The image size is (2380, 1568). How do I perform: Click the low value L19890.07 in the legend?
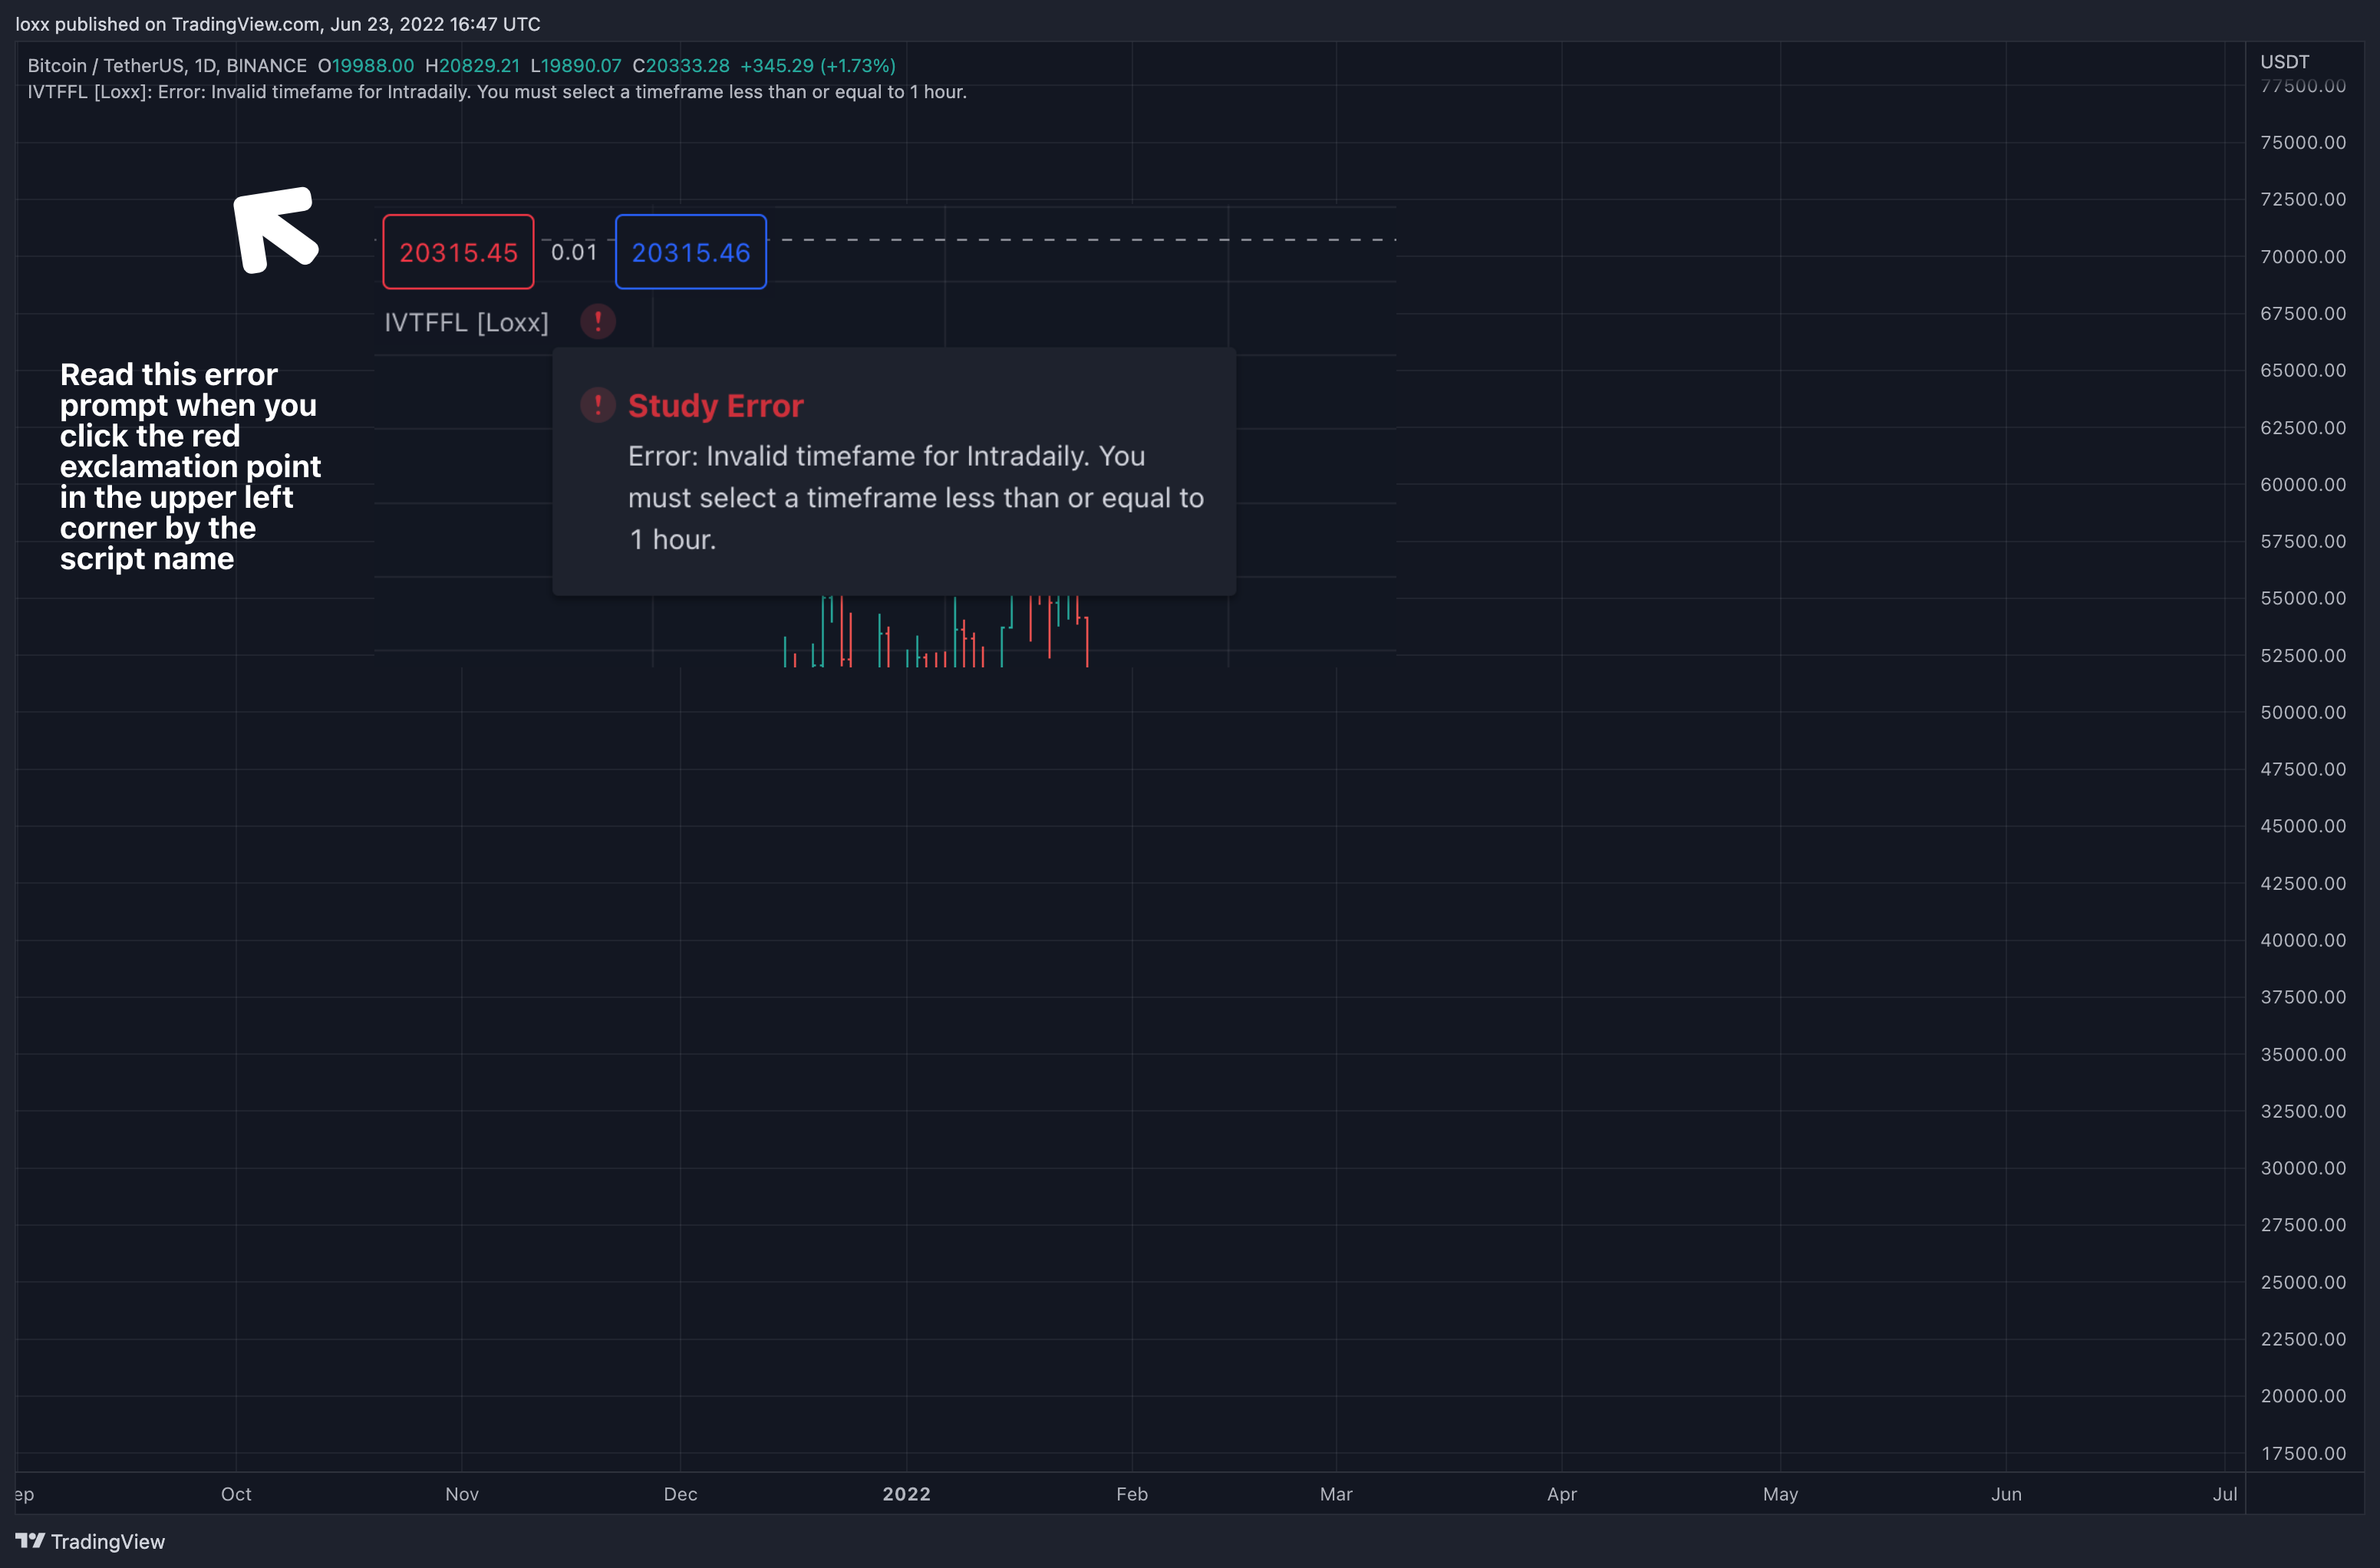pyautogui.click(x=576, y=66)
